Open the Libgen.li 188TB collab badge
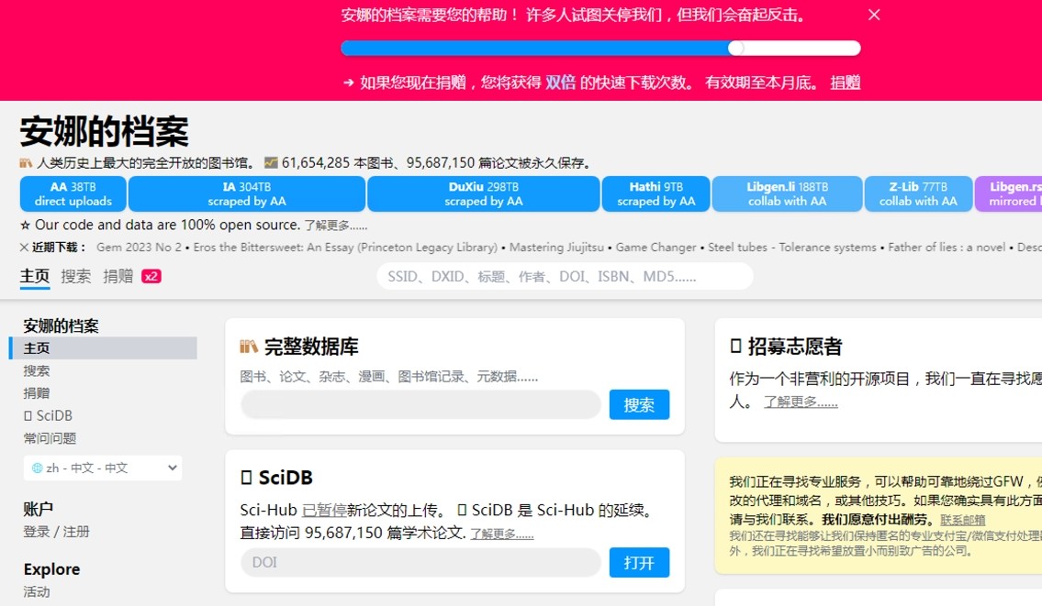1042x606 pixels. click(x=787, y=193)
